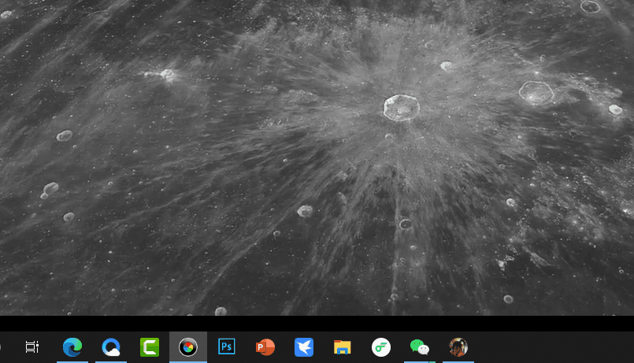Click the black strip above the taskbar
This screenshot has width=634, height=363.
pos(317,324)
